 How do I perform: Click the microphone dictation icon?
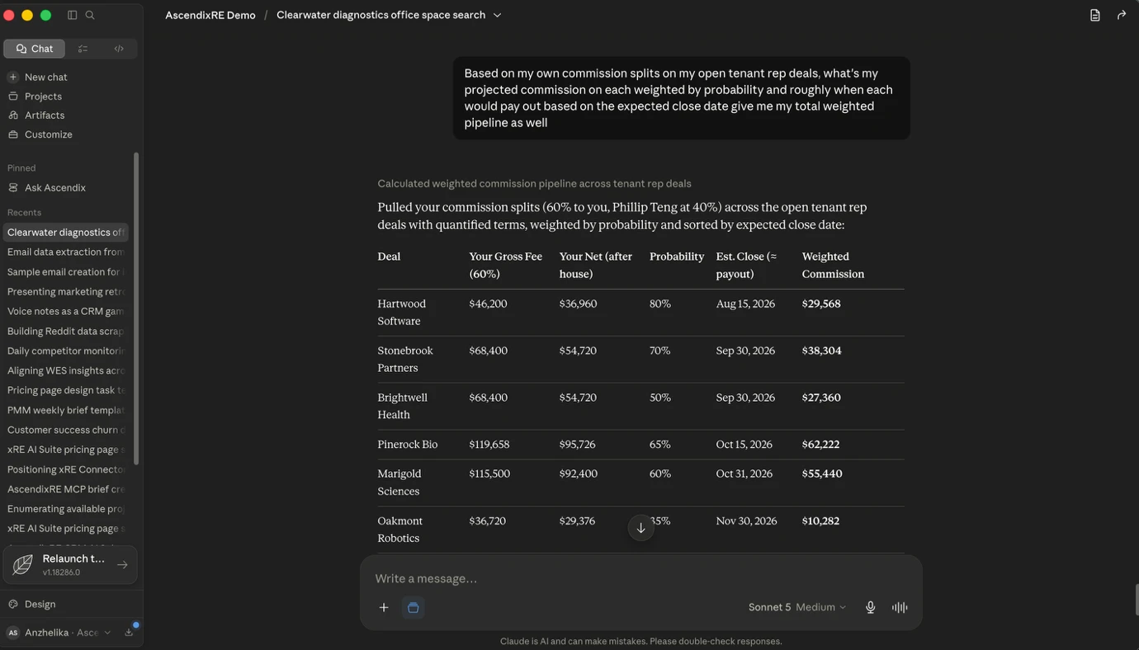pos(870,607)
